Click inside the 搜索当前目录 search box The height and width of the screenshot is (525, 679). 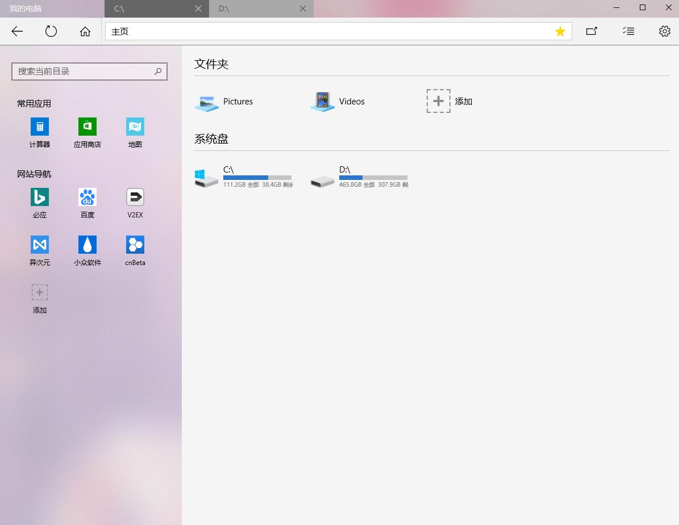(x=85, y=72)
